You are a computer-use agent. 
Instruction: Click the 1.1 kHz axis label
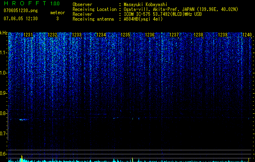[3, 53]
